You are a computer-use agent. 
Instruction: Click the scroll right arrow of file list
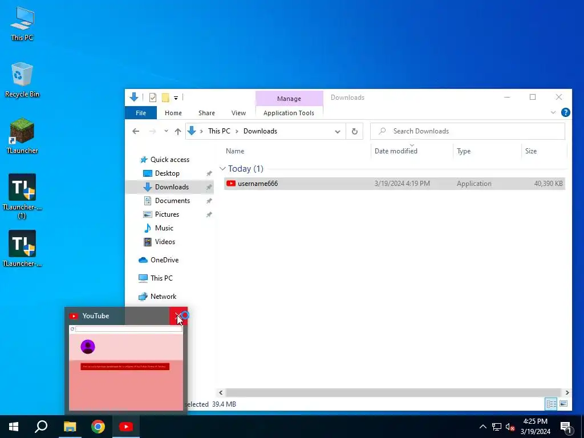pyautogui.click(x=567, y=392)
